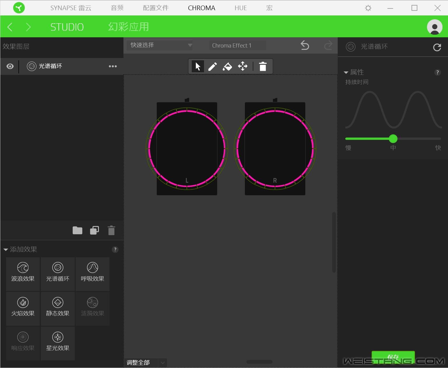Choose the selection arrow tool
This screenshot has height=368, width=448.
(x=198, y=66)
